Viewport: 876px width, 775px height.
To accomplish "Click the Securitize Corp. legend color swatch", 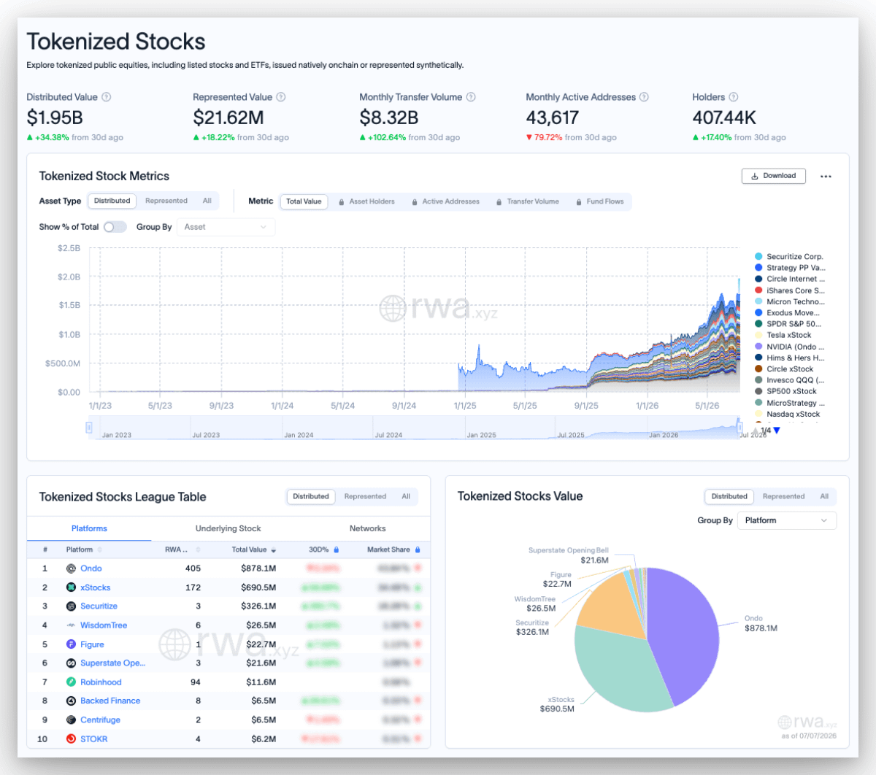I will pyautogui.click(x=758, y=257).
